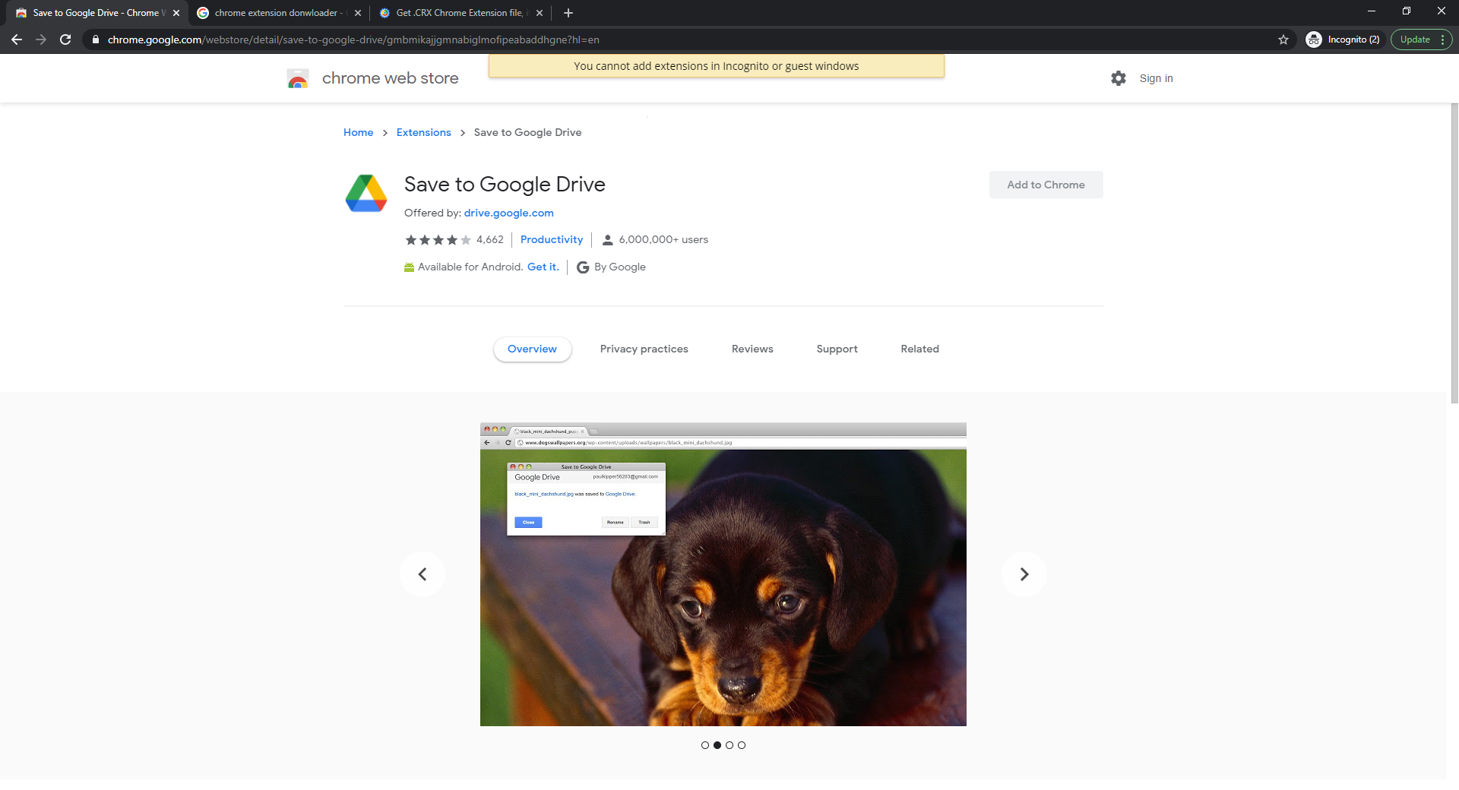The width and height of the screenshot is (1459, 790).
Task: Open the Support tab
Action: [x=837, y=349]
